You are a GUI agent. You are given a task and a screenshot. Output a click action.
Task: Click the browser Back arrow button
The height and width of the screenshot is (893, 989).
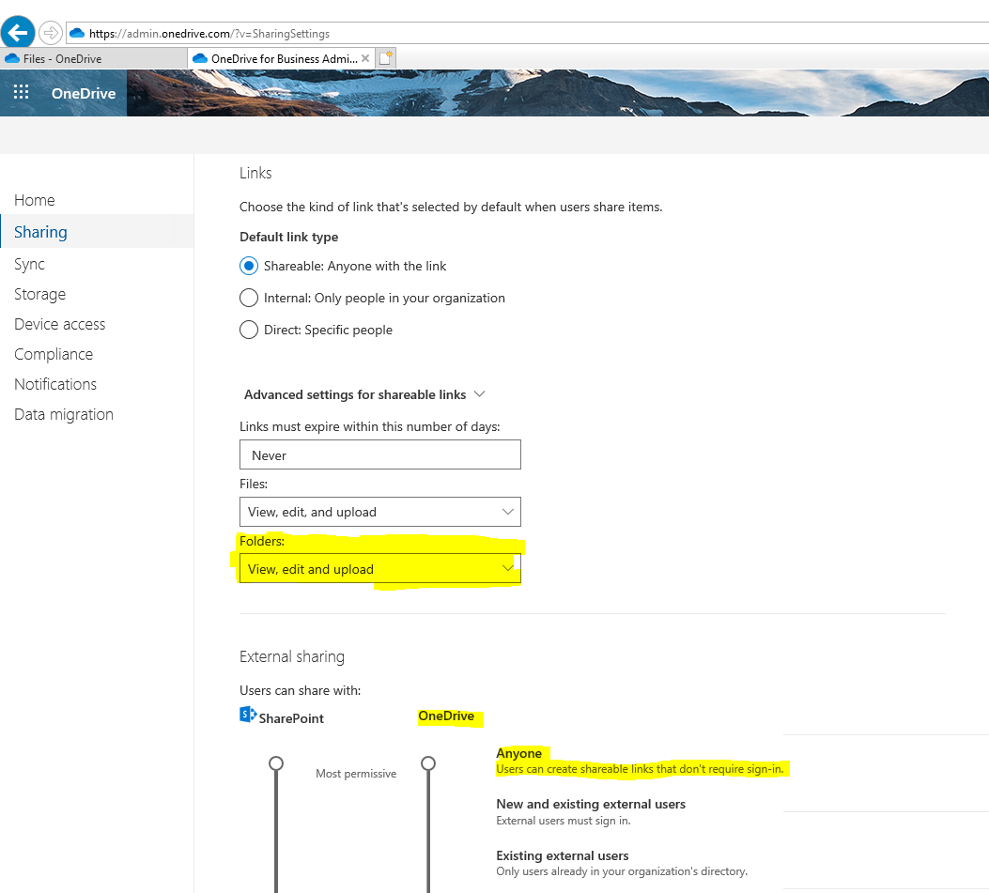click(x=18, y=32)
